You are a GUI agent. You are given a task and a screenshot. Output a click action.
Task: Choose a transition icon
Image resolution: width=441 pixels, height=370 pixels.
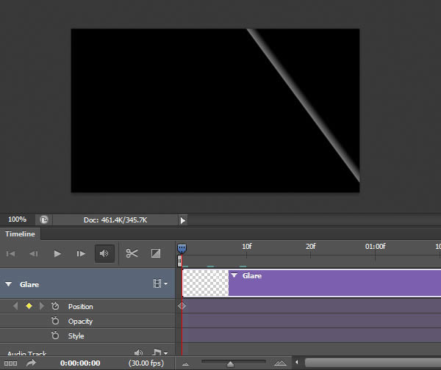(156, 253)
